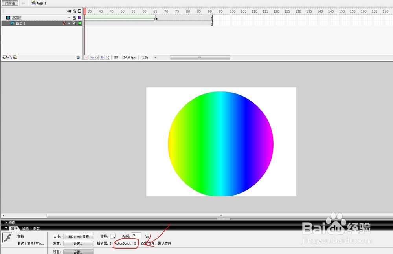The image size is (393, 254).
Task: Click the eye header to hide all layers
Action: [x=69, y=11]
